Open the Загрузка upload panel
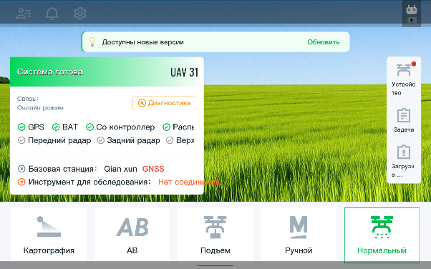This screenshot has width=431, height=269. pyautogui.click(x=404, y=161)
